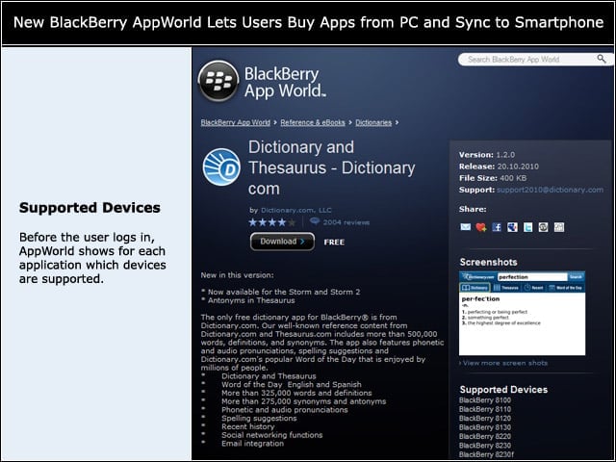Click the Version: 1.2.0 text
This screenshot has width=616, height=462.
[x=487, y=155]
